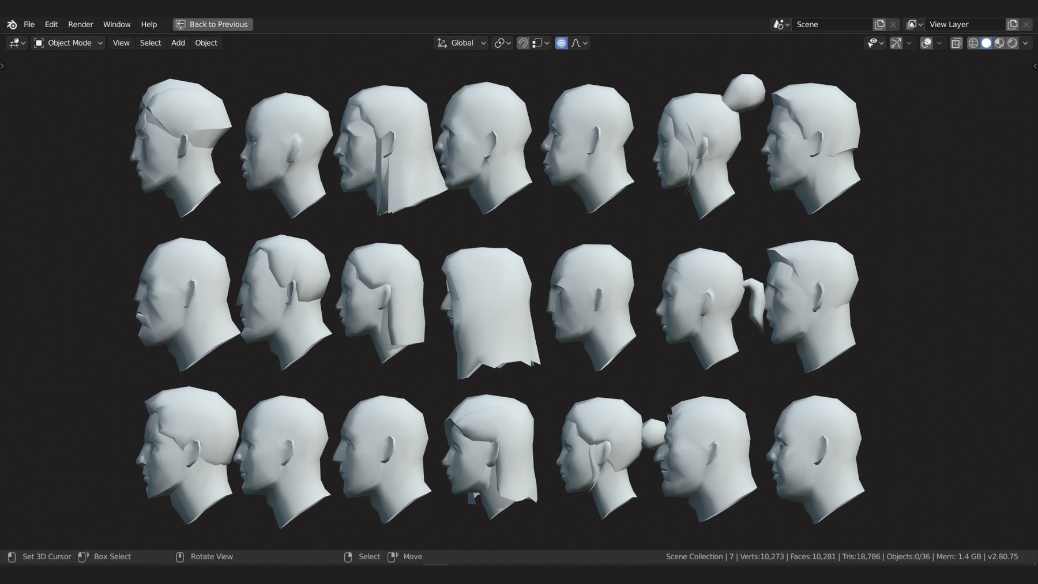Select Solid viewport shading mode
1038x584 pixels.
pyautogui.click(x=986, y=43)
